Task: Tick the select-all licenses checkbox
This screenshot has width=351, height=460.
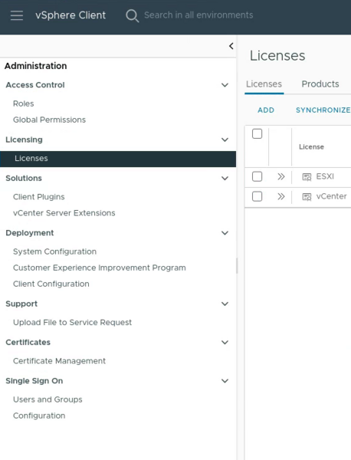Action: click(x=258, y=133)
